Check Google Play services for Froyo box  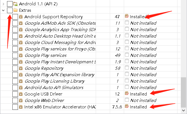15,49
